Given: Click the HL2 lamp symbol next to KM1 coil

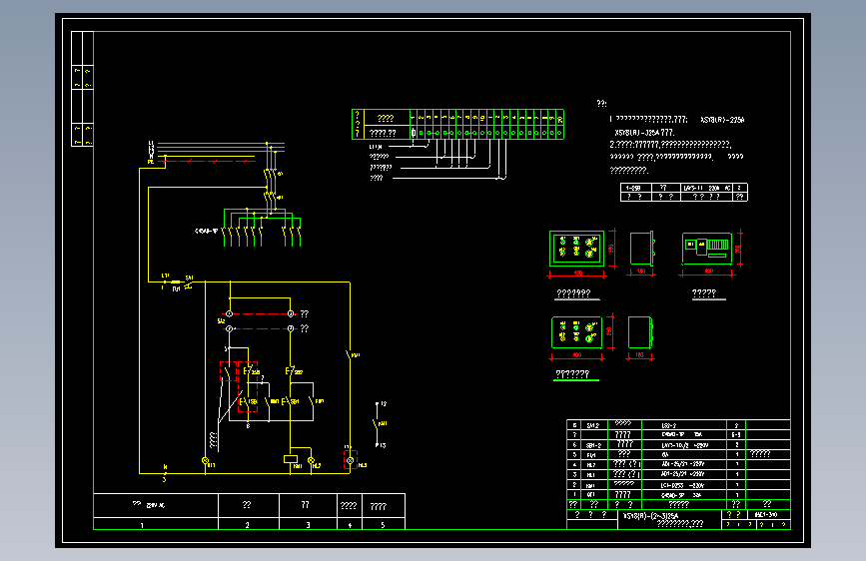Looking at the screenshot, I should click(x=311, y=460).
